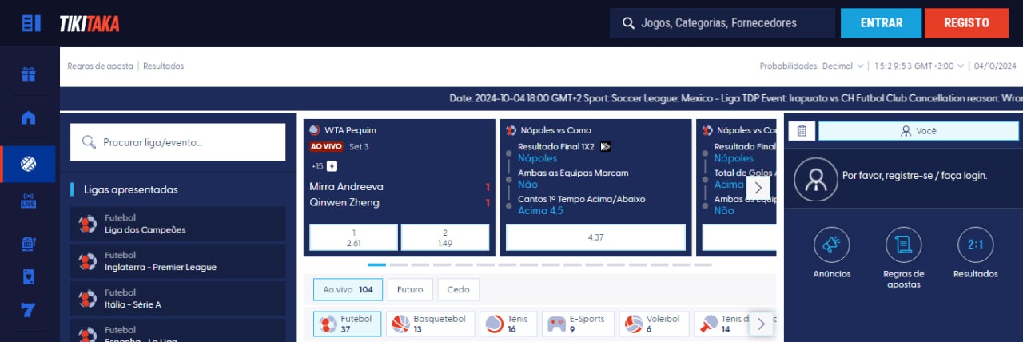The image size is (1023, 342).
Task: Open the Resultados 2:1 icon
Action: (975, 245)
